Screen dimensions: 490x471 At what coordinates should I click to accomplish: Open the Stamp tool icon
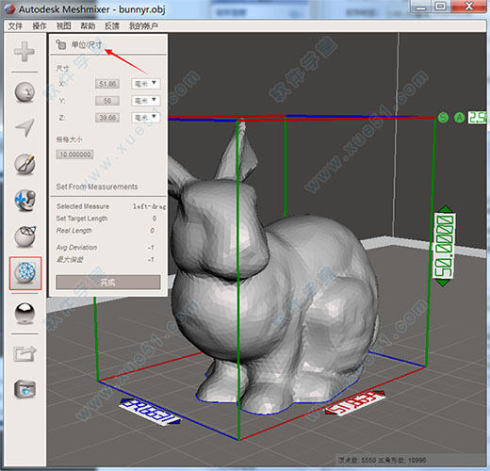25,201
